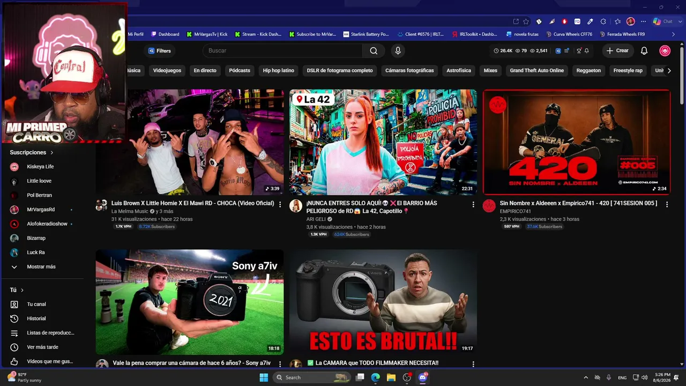Select the En directo category chip

(205, 70)
